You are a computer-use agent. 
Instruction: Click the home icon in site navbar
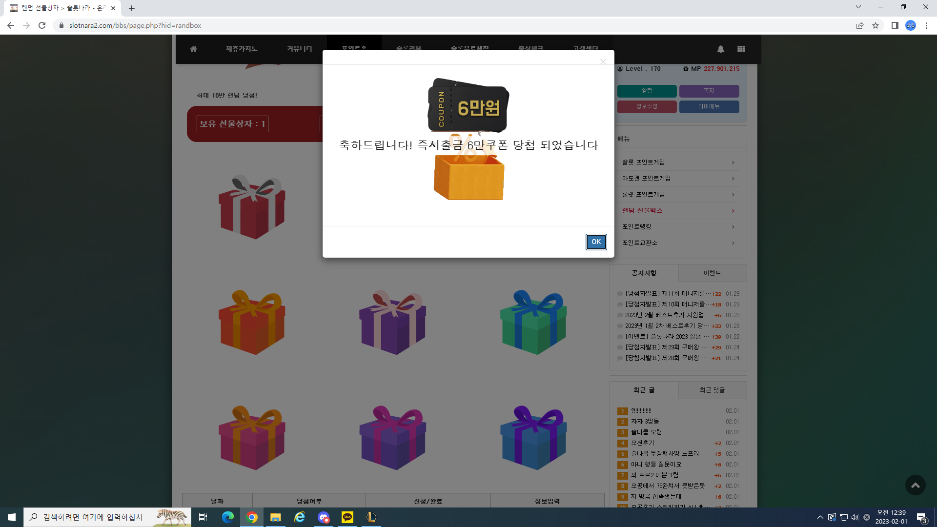tap(193, 49)
